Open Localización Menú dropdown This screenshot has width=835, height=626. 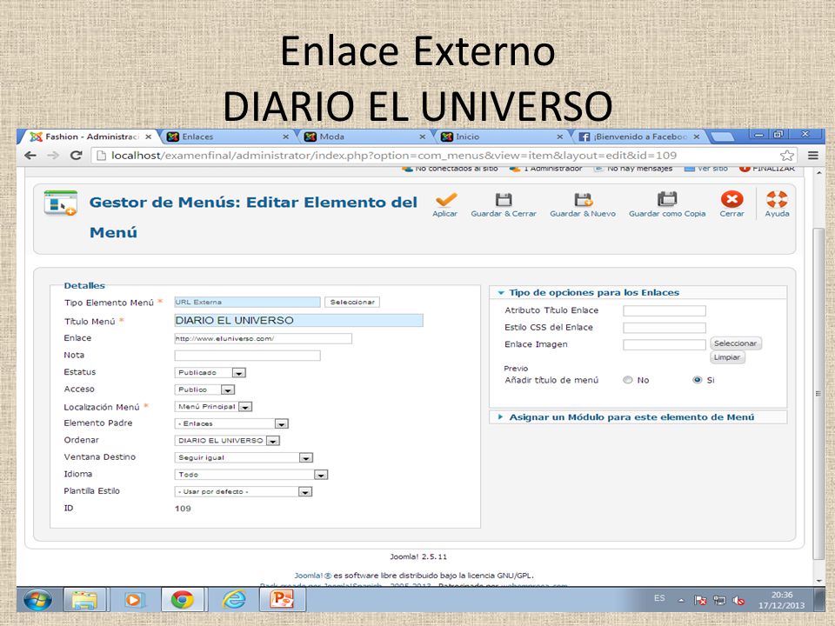click(x=213, y=407)
